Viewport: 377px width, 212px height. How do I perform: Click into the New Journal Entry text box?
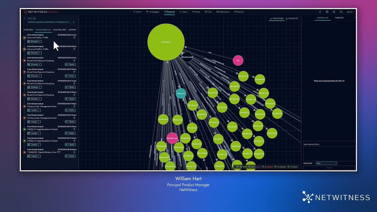(x=329, y=153)
